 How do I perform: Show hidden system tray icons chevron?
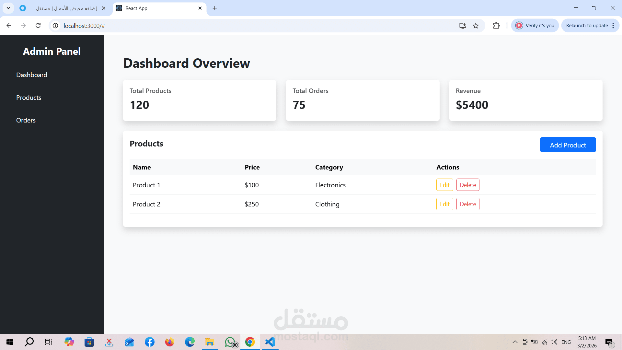click(515, 342)
